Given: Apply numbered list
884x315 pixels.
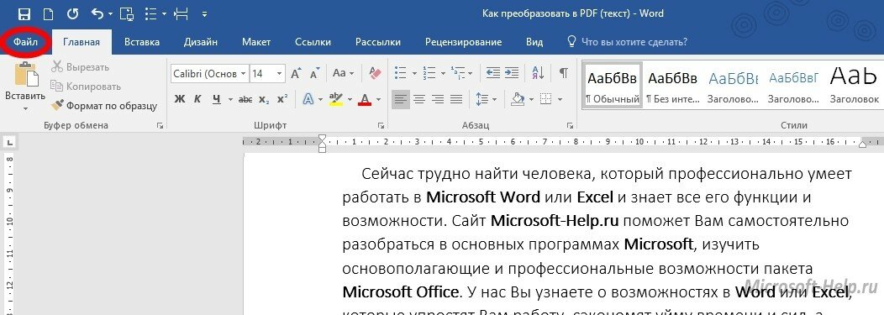Looking at the screenshot, I should [x=429, y=73].
